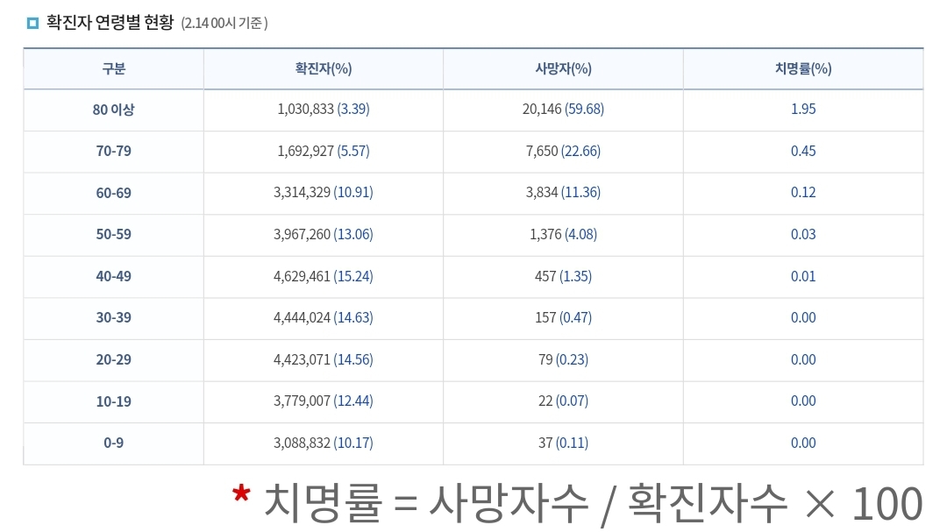Select the '30-39' row label

click(113, 317)
